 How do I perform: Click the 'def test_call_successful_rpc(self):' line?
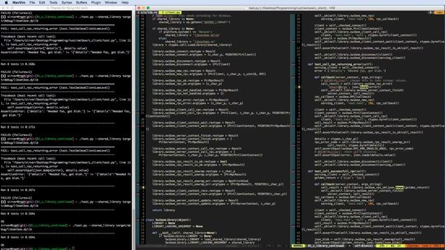[x=337, y=172]
